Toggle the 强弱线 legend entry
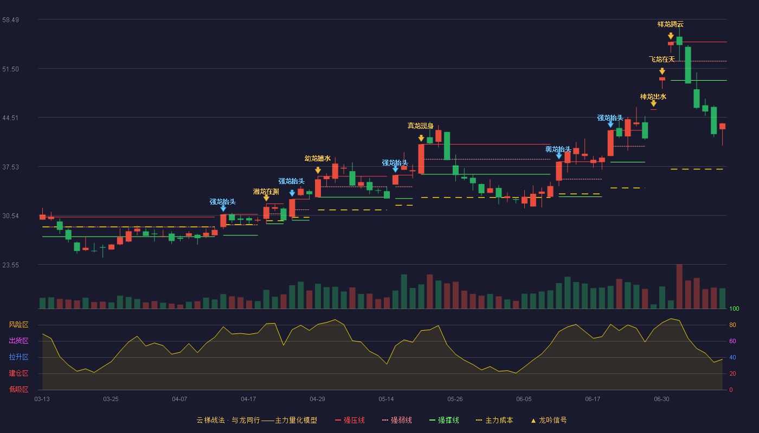Image resolution: width=759 pixels, height=433 pixels. tap(397, 420)
